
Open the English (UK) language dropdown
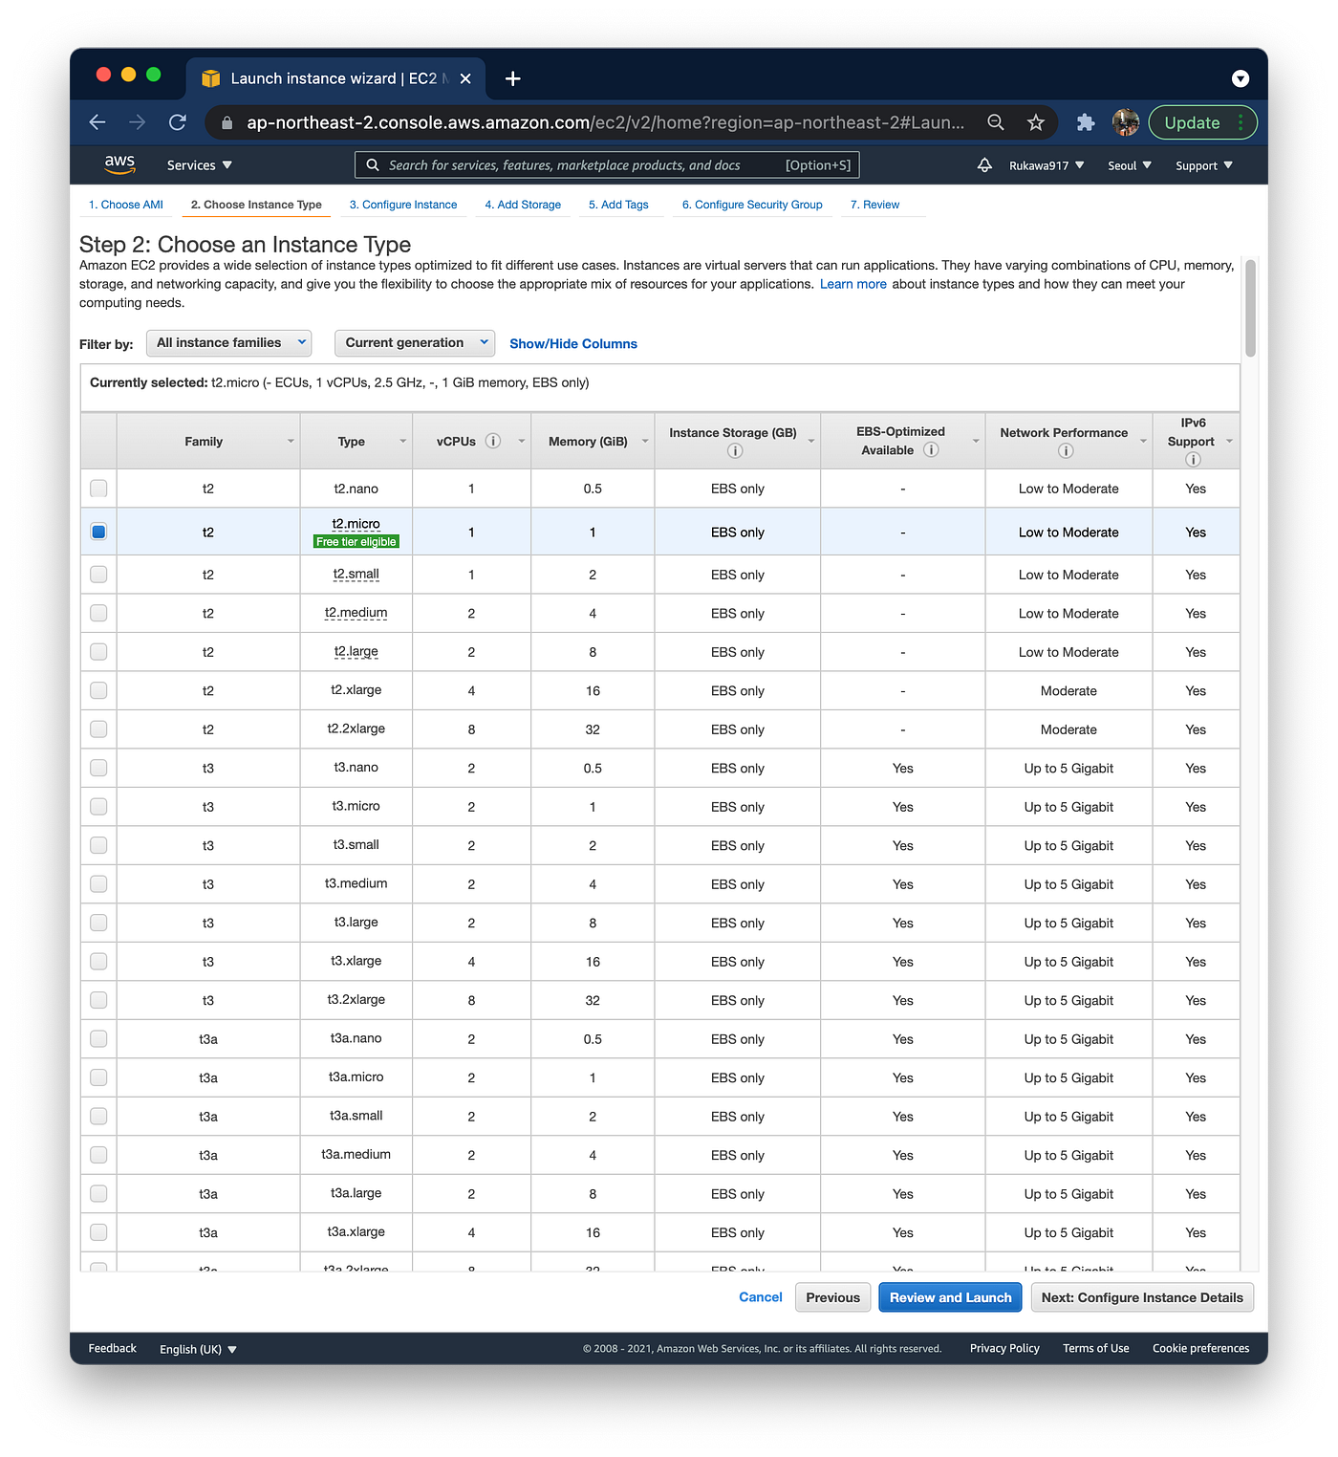tap(198, 1349)
